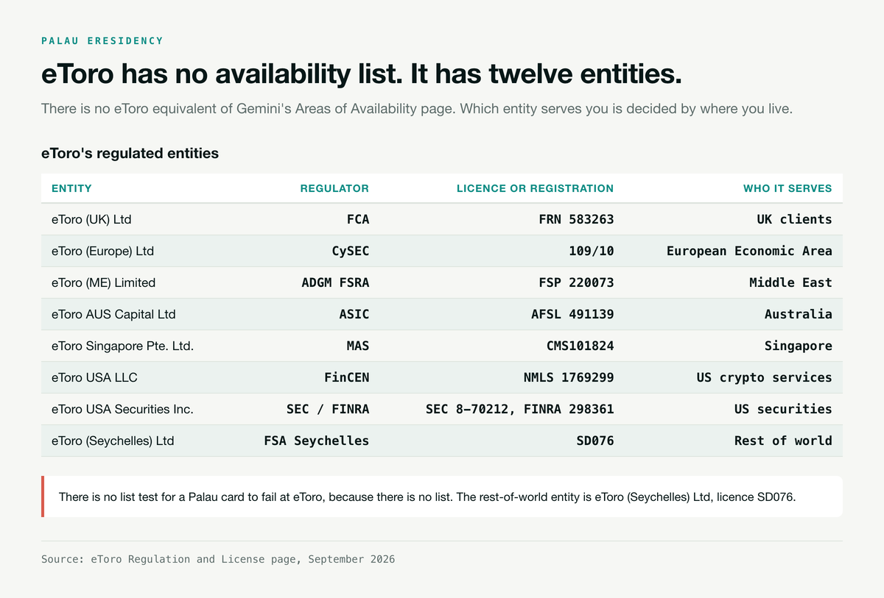The height and width of the screenshot is (598, 884).
Task: Click the headline about twelve entities
Action: tap(362, 74)
